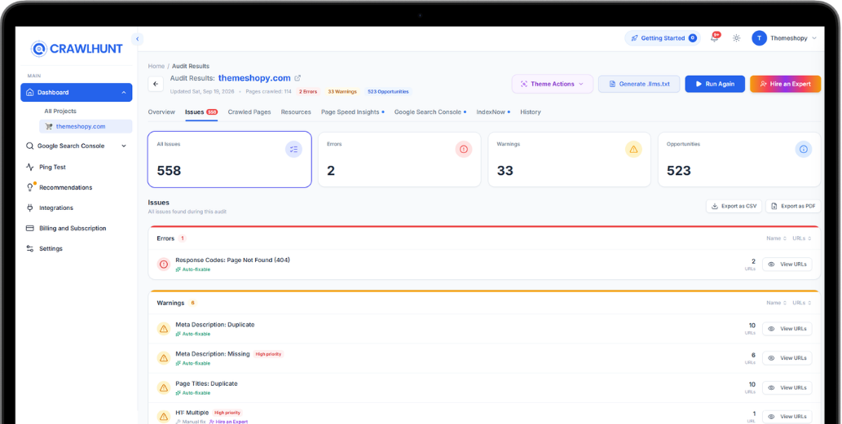Switch to the History tab
The image size is (842, 424).
click(x=530, y=112)
